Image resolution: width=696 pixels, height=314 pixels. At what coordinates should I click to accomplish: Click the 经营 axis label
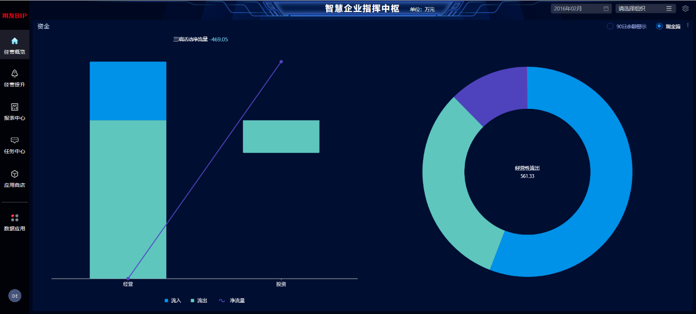[128, 284]
